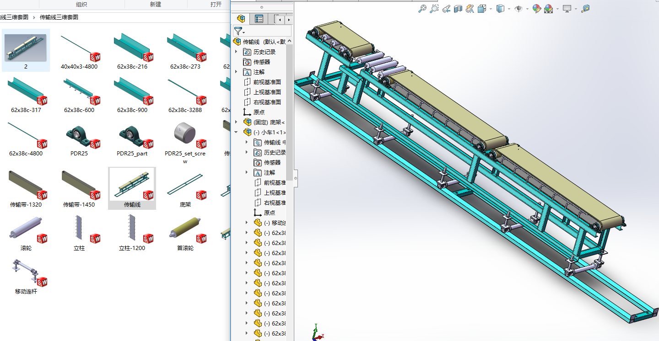
Task: Click the Apply Scene icon
Action: coord(548,9)
